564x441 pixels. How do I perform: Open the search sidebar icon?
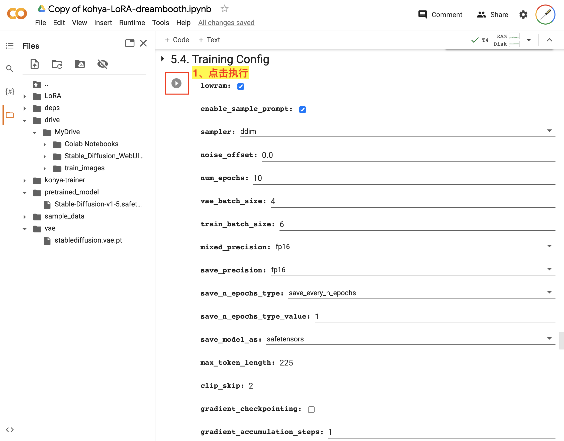pos(10,68)
